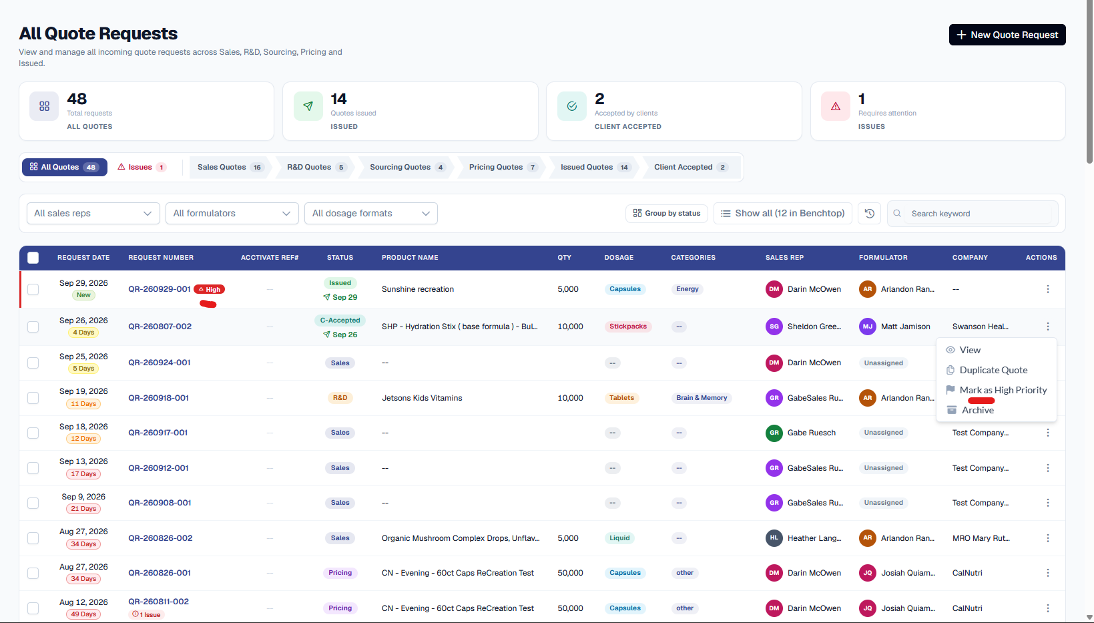Viewport: 1094px width, 623px height.
Task: Open the All formulators dropdown
Action: pyautogui.click(x=232, y=213)
